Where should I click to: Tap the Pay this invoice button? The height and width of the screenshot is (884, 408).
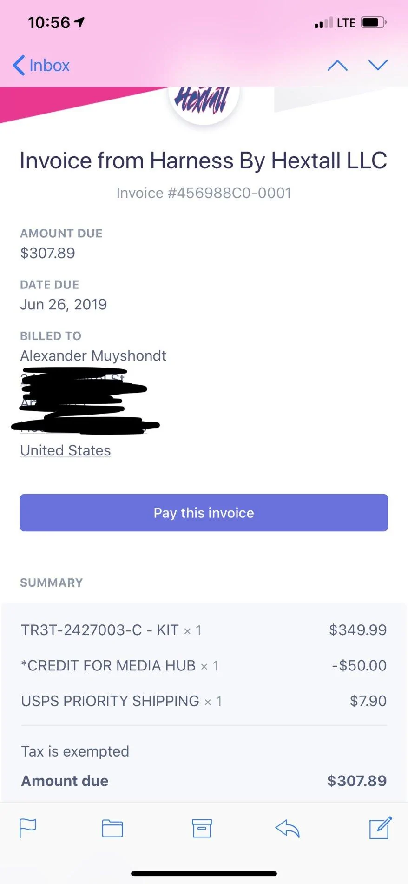204,513
